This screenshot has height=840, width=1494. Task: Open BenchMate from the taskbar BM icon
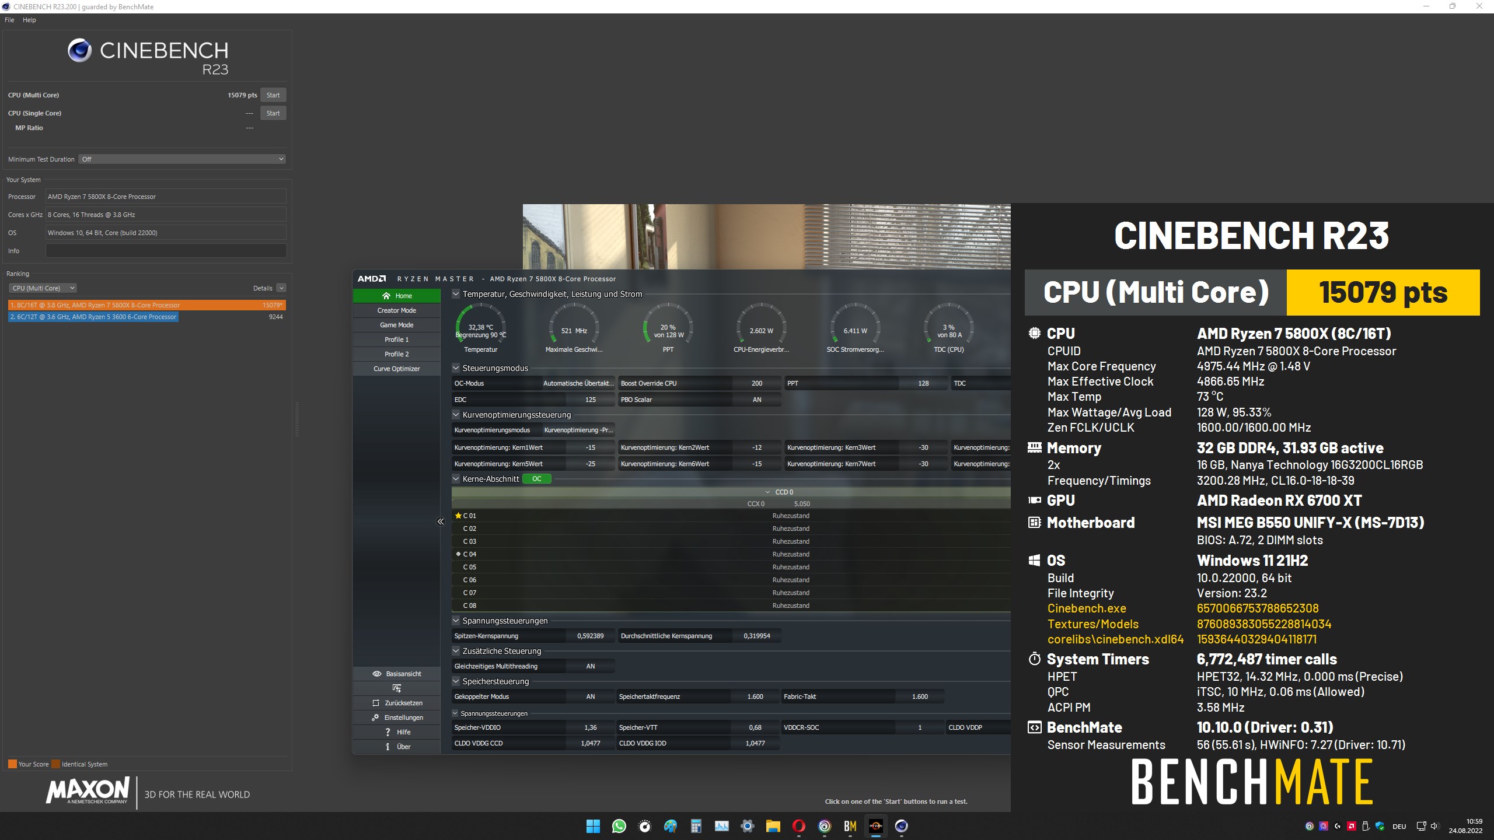(850, 826)
